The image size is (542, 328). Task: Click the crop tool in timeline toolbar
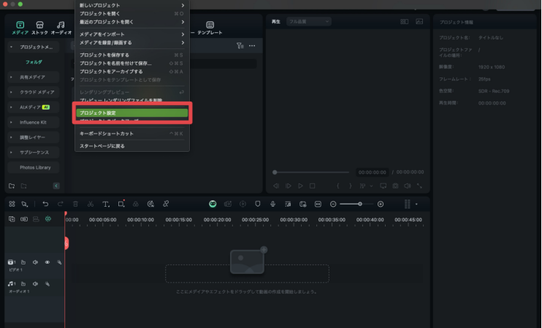pyautogui.click(x=121, y=204)
